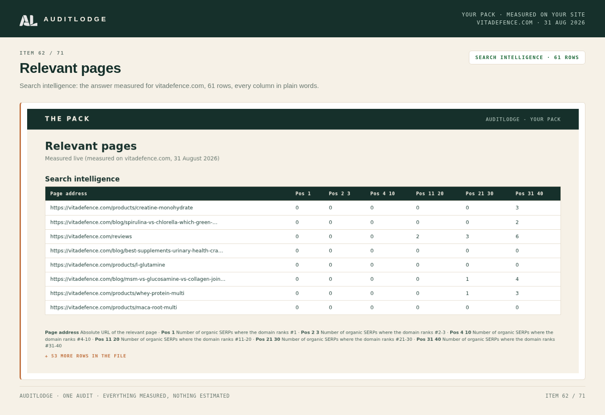Click 'THE PACK' title in dark banner
605x415 pixels.
coord(68,119)
